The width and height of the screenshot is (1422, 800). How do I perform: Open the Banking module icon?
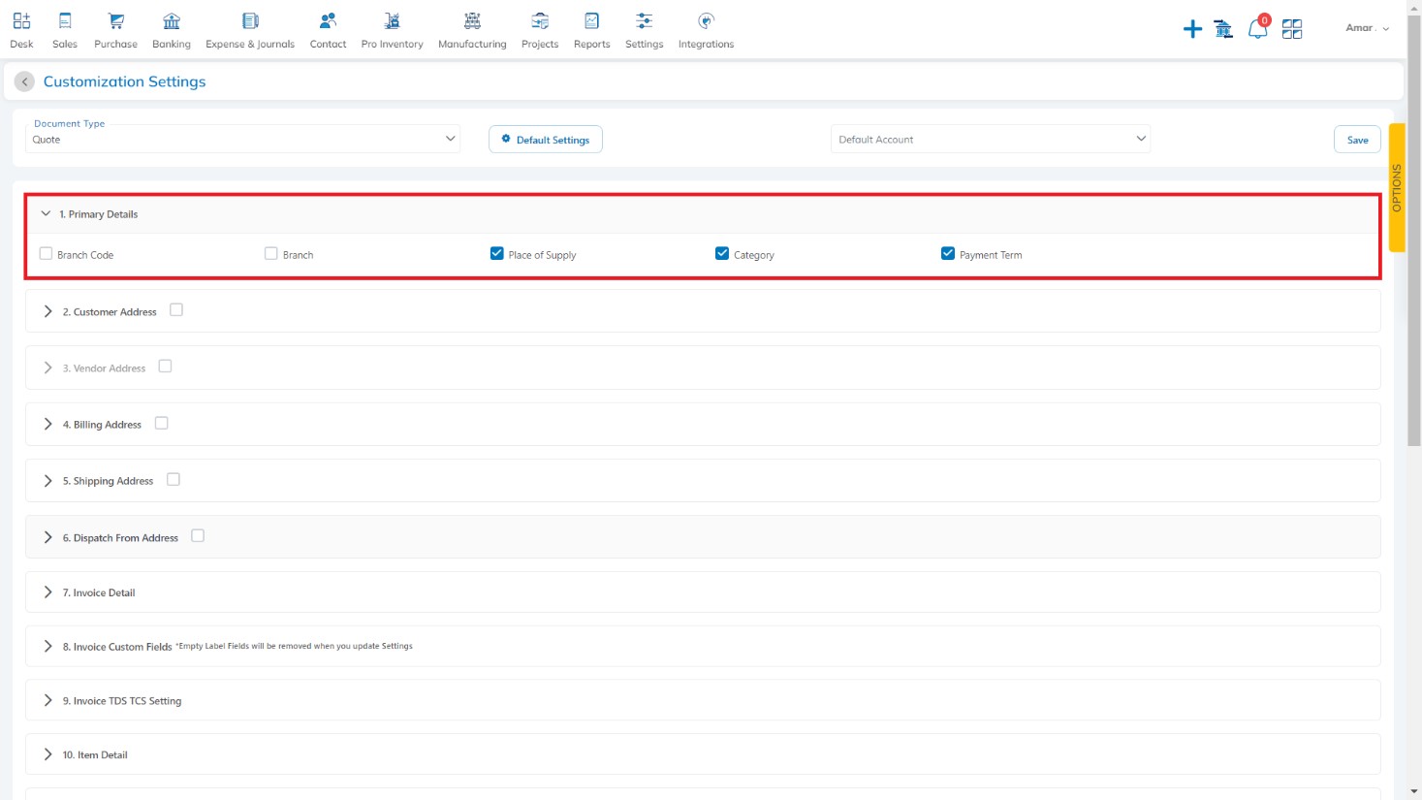click(172, 21)
